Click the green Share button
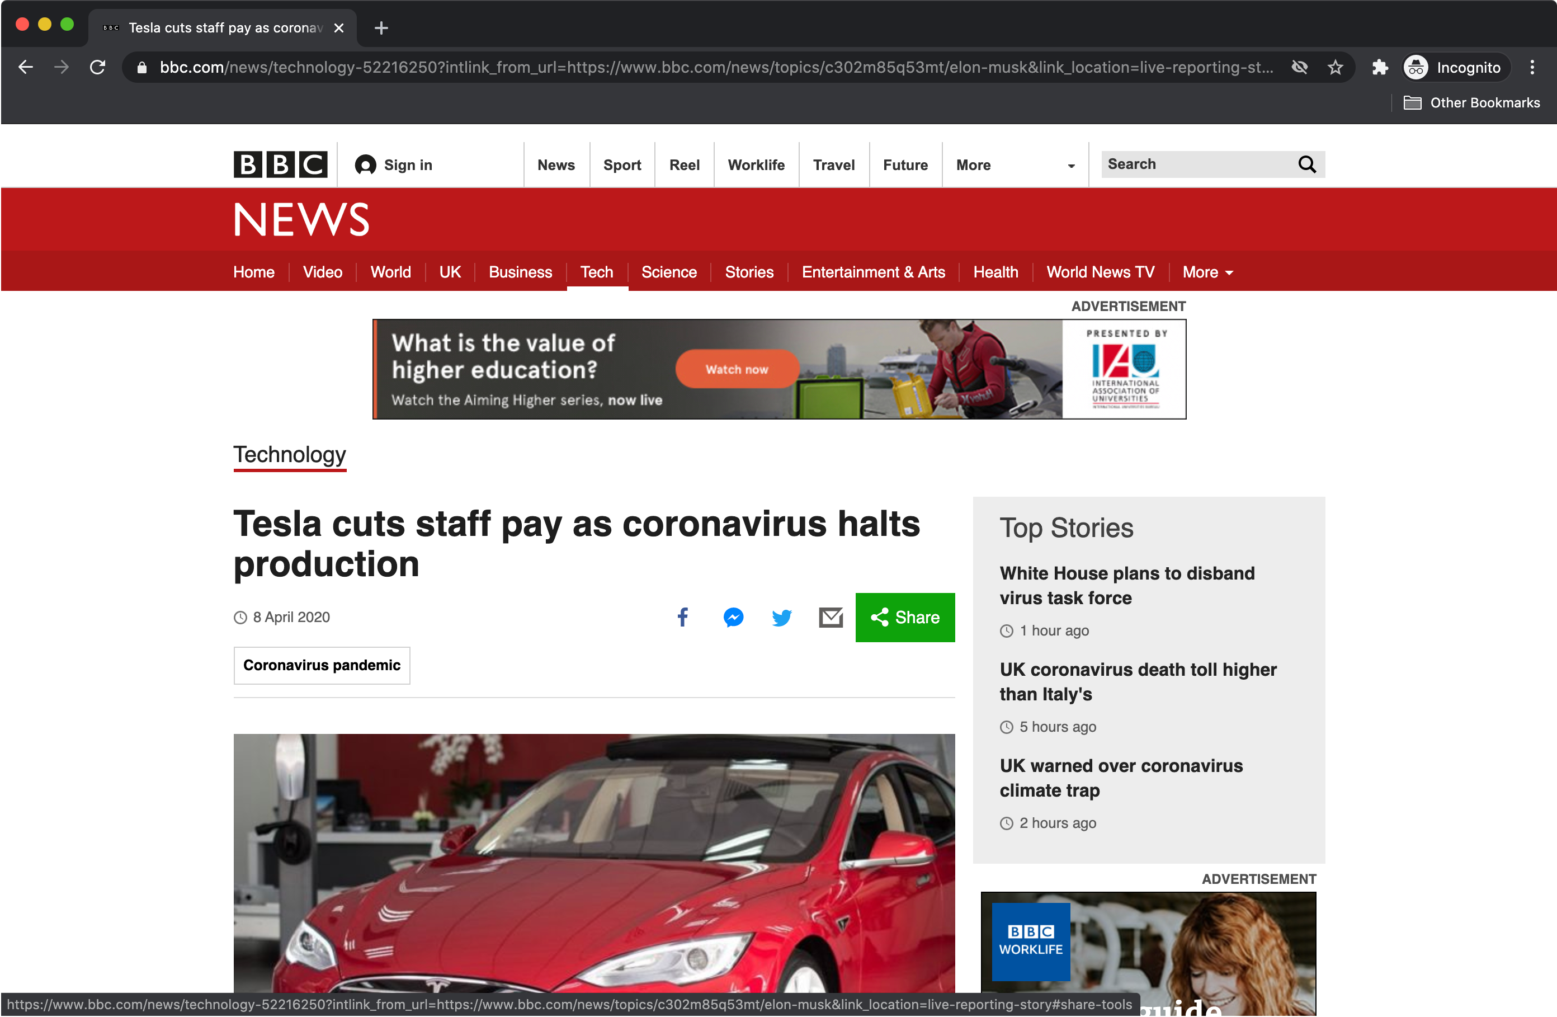1557x1017 pixels. [905, 617]
